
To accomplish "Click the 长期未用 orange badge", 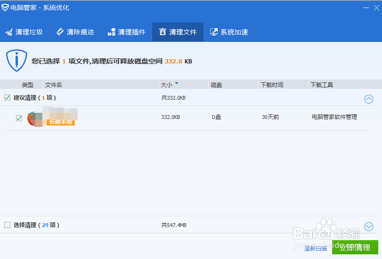I will click(60, 122).
